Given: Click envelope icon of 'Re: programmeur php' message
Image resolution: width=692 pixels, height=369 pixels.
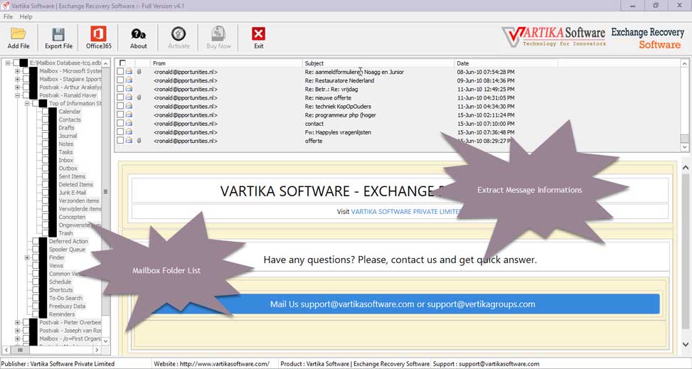Looking at the screenshot, I should click(x=129, y=114).
